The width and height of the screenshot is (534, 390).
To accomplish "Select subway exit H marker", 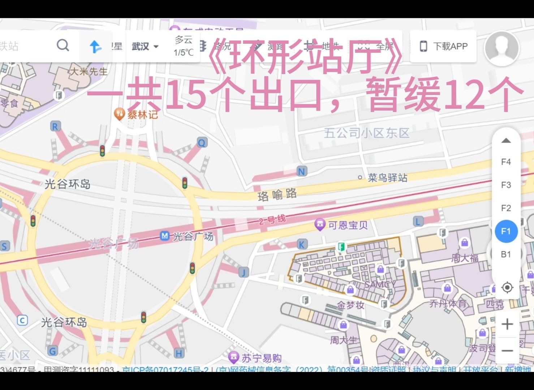I will pyautogui.click(x=179, y=354).
